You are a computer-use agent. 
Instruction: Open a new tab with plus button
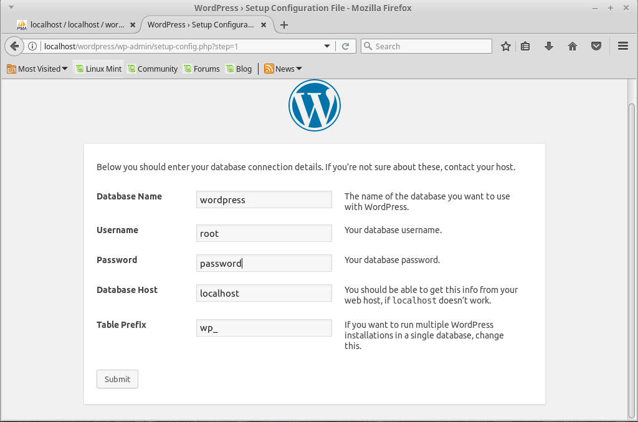284,25
